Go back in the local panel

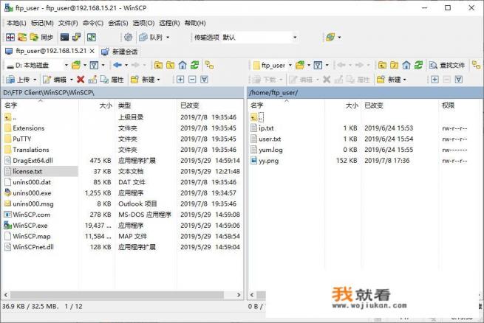[x=117, y=65]
